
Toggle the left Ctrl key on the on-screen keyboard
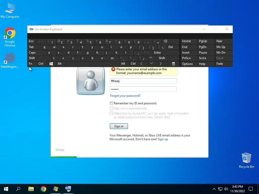tap(42, 64)
